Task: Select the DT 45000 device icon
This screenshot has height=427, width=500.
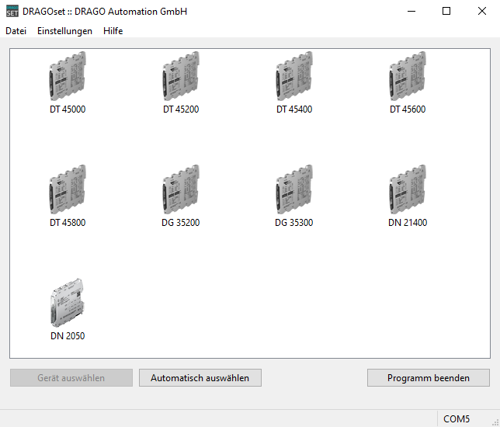Action: tap(68, 76)
